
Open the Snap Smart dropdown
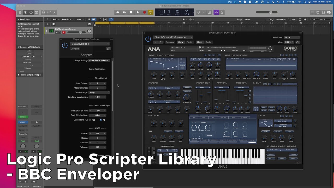(255, 19)
